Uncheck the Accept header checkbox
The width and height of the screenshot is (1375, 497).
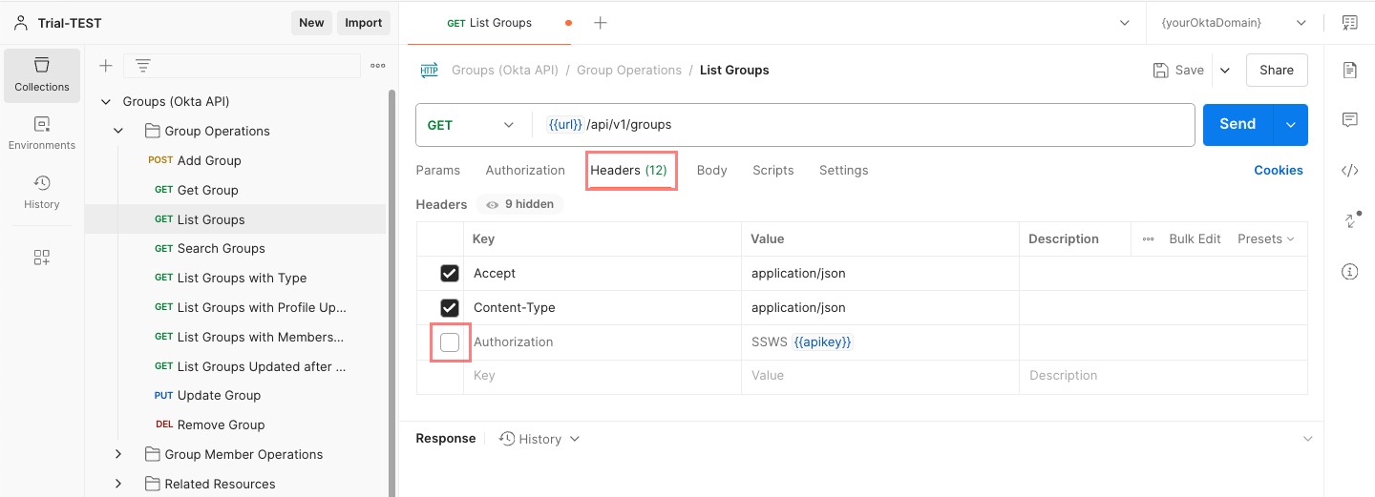pyautogui.click(x=450, y=274)
